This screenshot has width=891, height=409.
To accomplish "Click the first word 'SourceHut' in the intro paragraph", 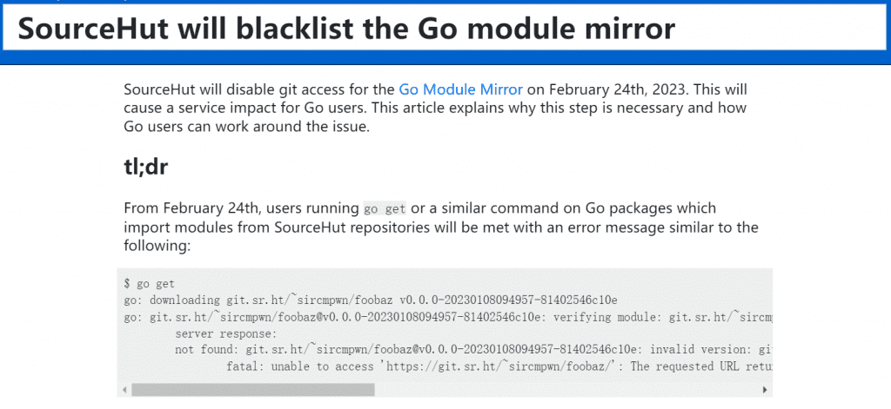I will (153, 89).
